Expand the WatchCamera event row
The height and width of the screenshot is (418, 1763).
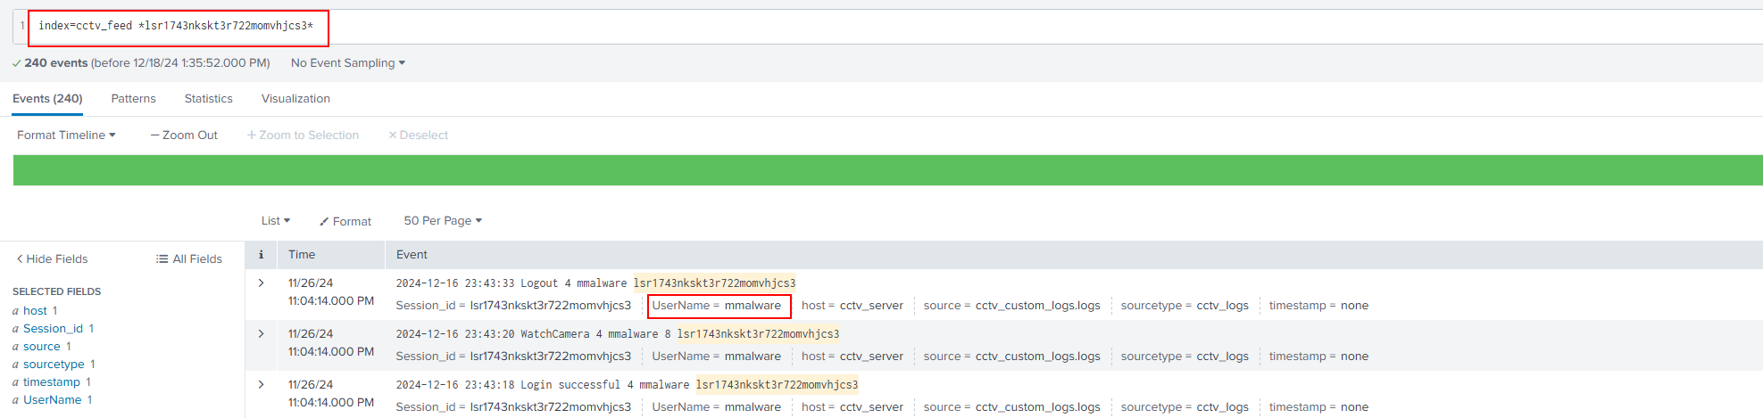click(261, 334)
